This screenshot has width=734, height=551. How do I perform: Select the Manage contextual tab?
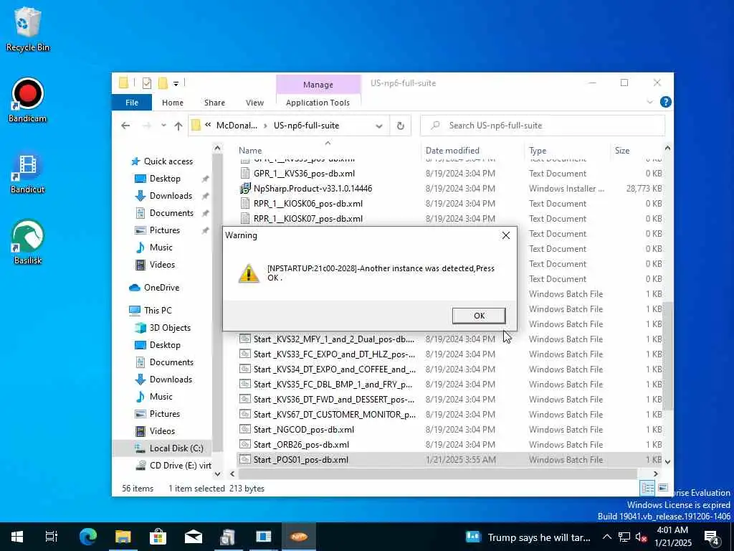318,85
